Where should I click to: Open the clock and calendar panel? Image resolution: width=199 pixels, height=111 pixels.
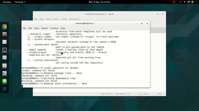(99, 2)
